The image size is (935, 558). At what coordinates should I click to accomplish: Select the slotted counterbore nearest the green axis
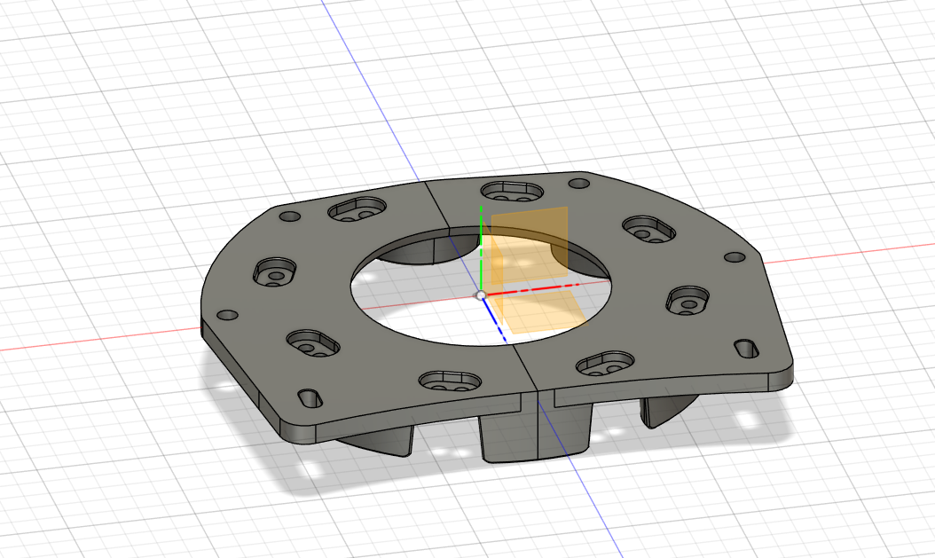pos(512,193)
